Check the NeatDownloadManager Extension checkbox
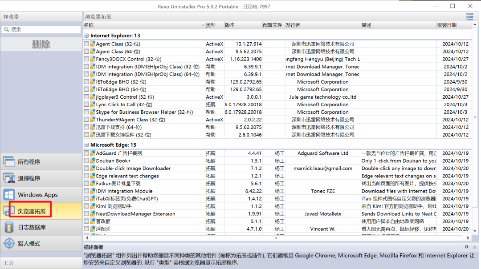Viewport: 481px width, 269px height. pyautogui.click(x=86, y=213)
